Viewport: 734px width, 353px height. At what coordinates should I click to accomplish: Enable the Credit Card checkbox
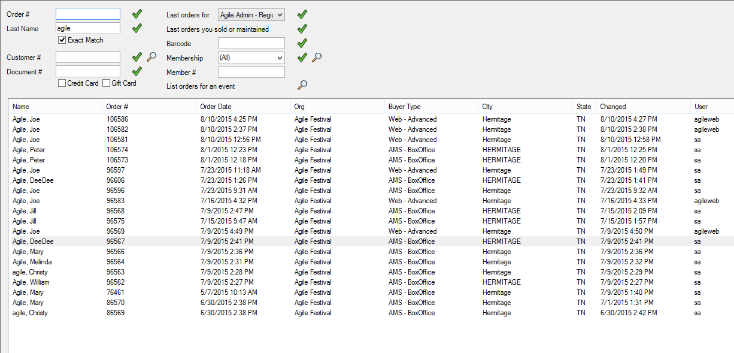[62, 83]
